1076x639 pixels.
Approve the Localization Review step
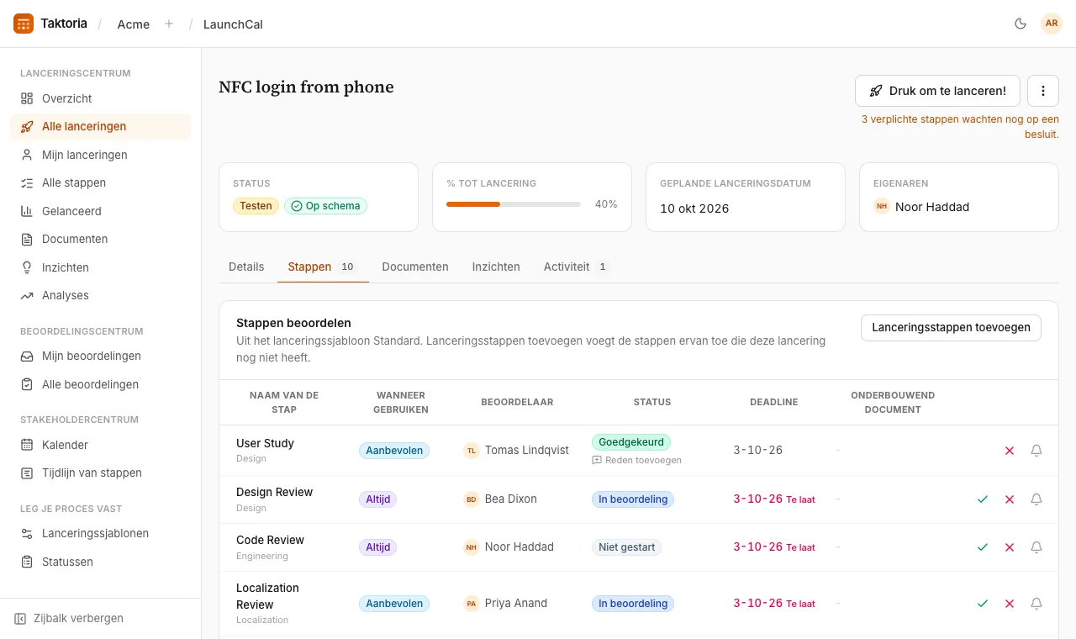click(983, 604)
